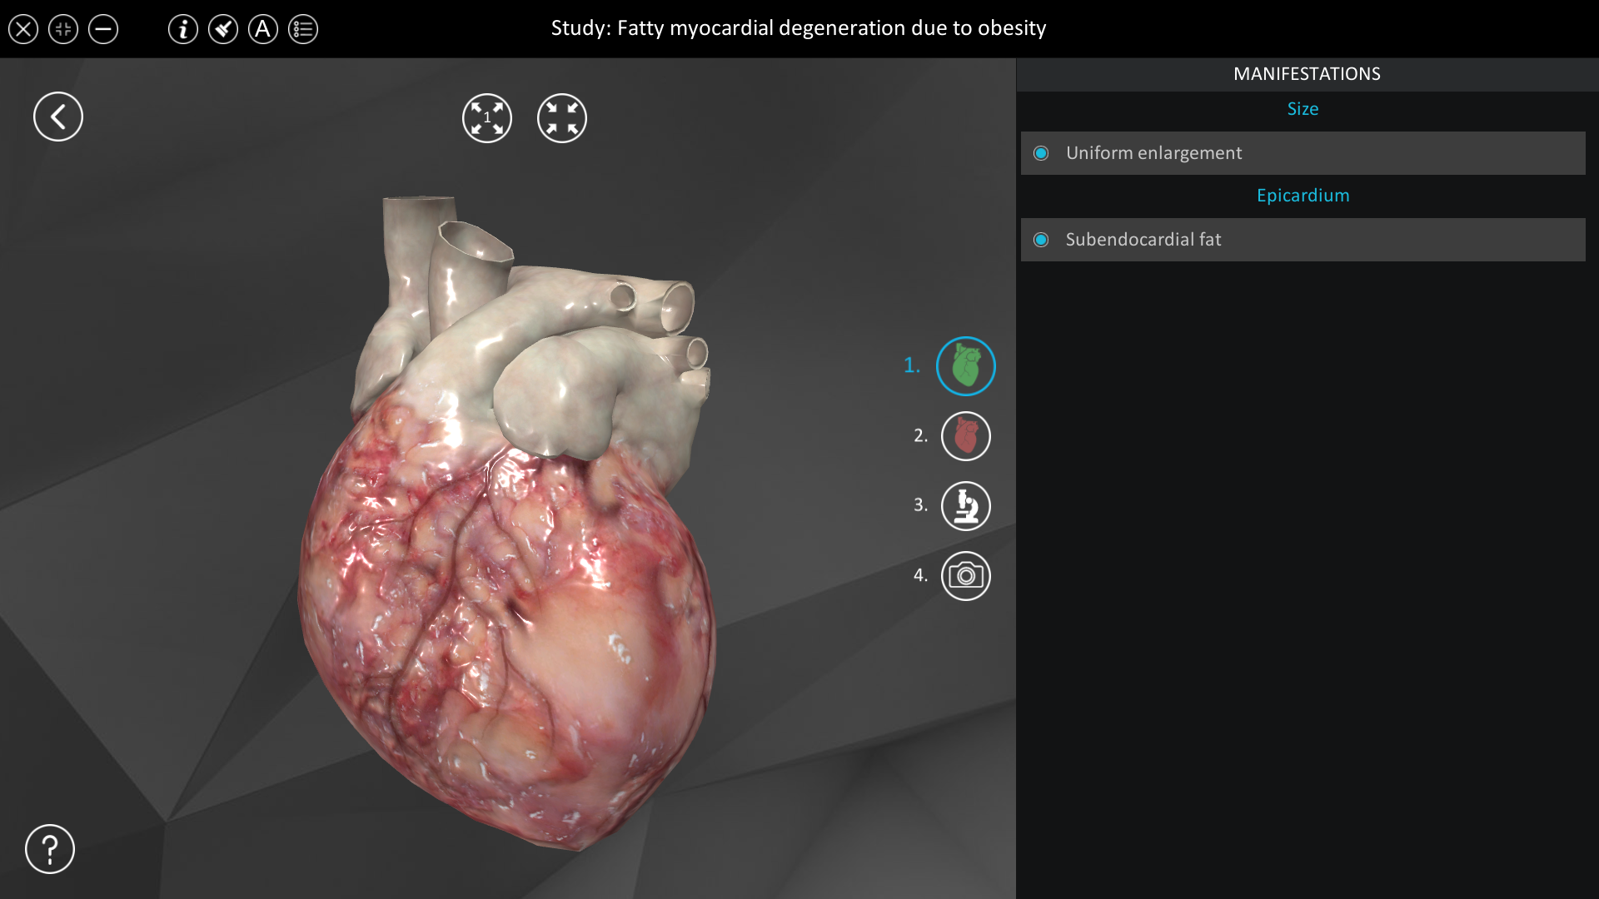Open step 4 camera snapshot view

coord(966,575)
